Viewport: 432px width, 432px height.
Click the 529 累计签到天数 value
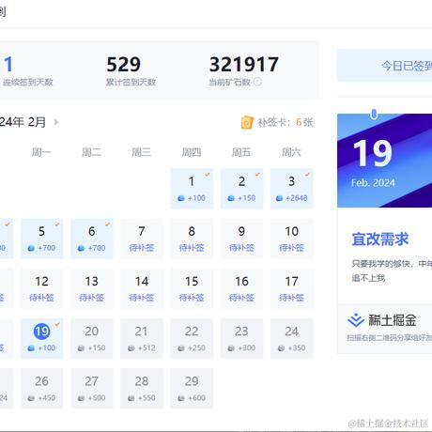point(123,64)
